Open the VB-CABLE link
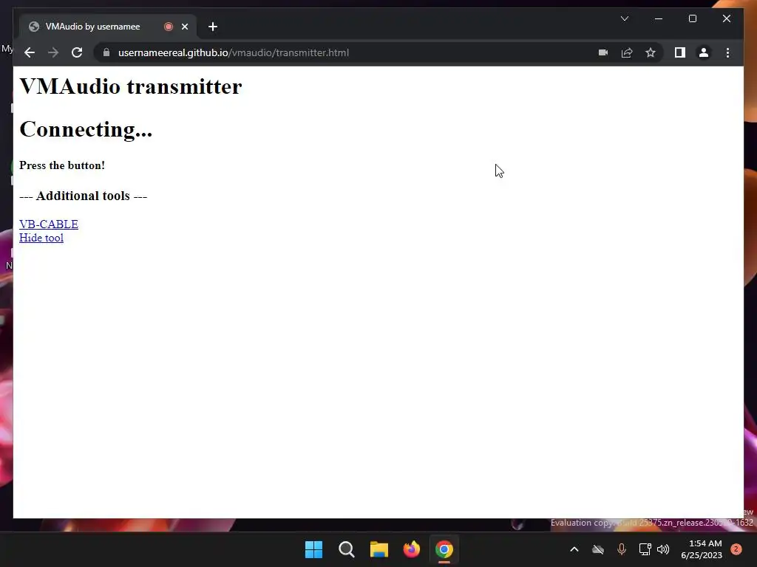Screen dimensions: 757x567 [x=49, y=224]
